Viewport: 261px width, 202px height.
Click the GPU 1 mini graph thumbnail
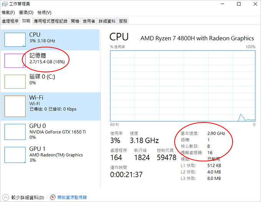[15, 155]
